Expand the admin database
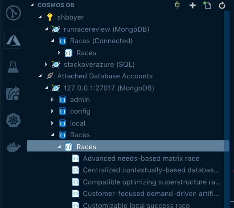The width and height of the screenshot is (234, 208). (52, 100)
